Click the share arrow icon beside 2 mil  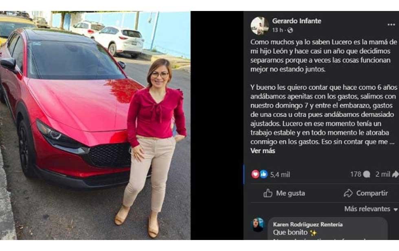(x=395, y=174)
